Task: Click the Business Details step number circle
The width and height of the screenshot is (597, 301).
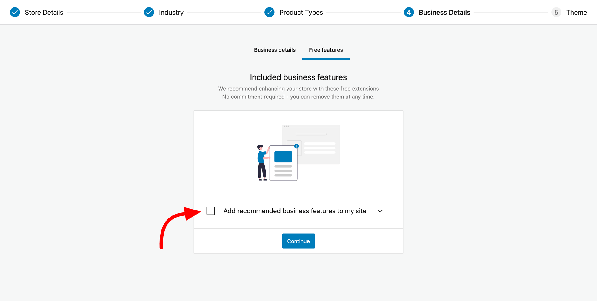Action: pos(409,12)
